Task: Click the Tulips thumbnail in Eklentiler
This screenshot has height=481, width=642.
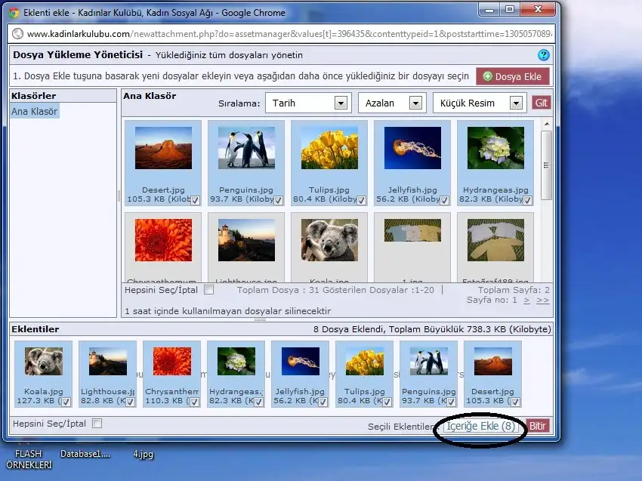Action: pyautogui.click(x=364, y=362)
